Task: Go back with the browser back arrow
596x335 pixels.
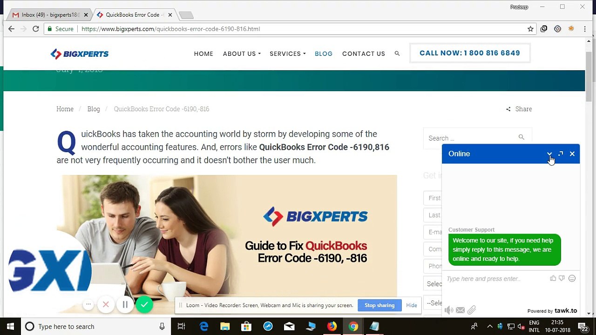Action: point(11,29)
